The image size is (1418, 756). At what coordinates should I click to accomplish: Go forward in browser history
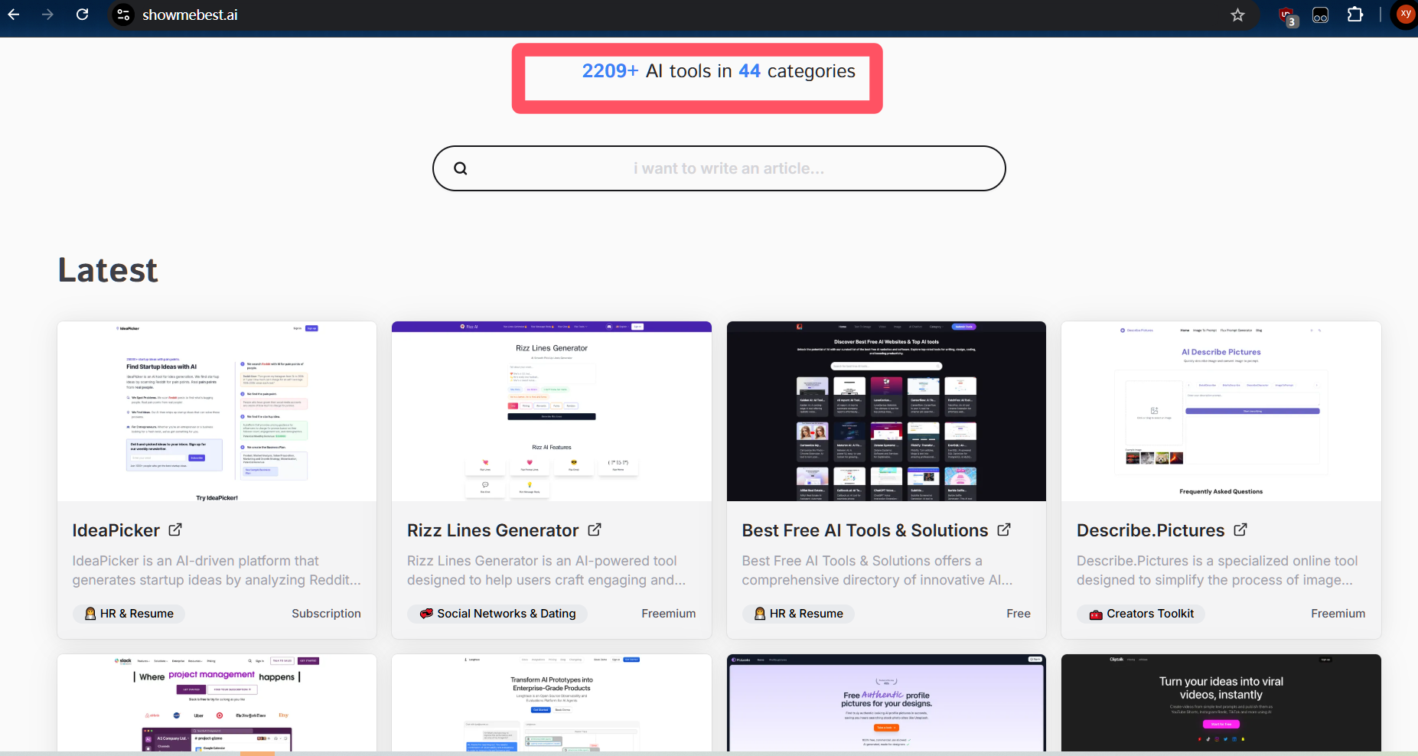pos(47,15)
